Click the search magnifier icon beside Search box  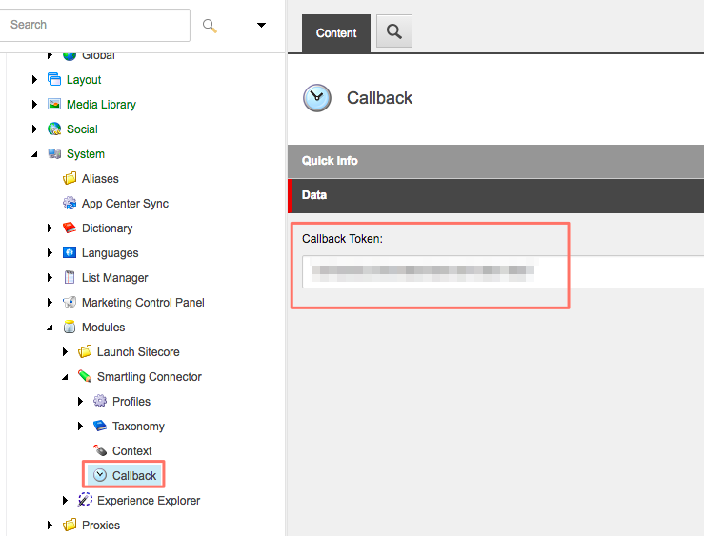tap(211, 26)
